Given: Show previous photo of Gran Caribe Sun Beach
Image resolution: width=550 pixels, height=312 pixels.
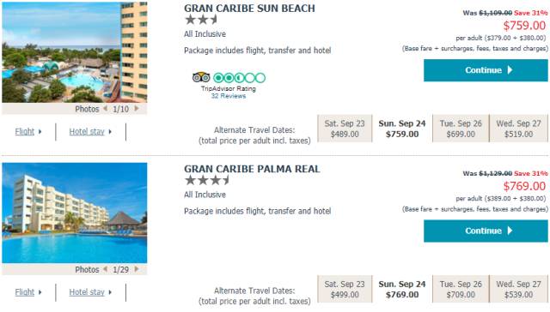Looking at the screenshot, I should click(x=105, y=109).
